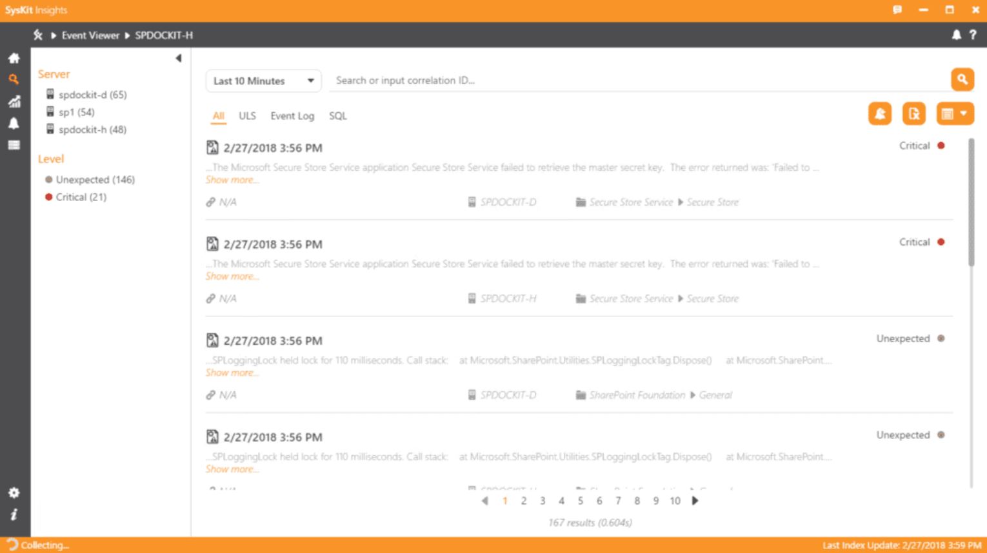Open the notifications bell in top bar
This screenshot has height=553, width=987.
point(956,35)
